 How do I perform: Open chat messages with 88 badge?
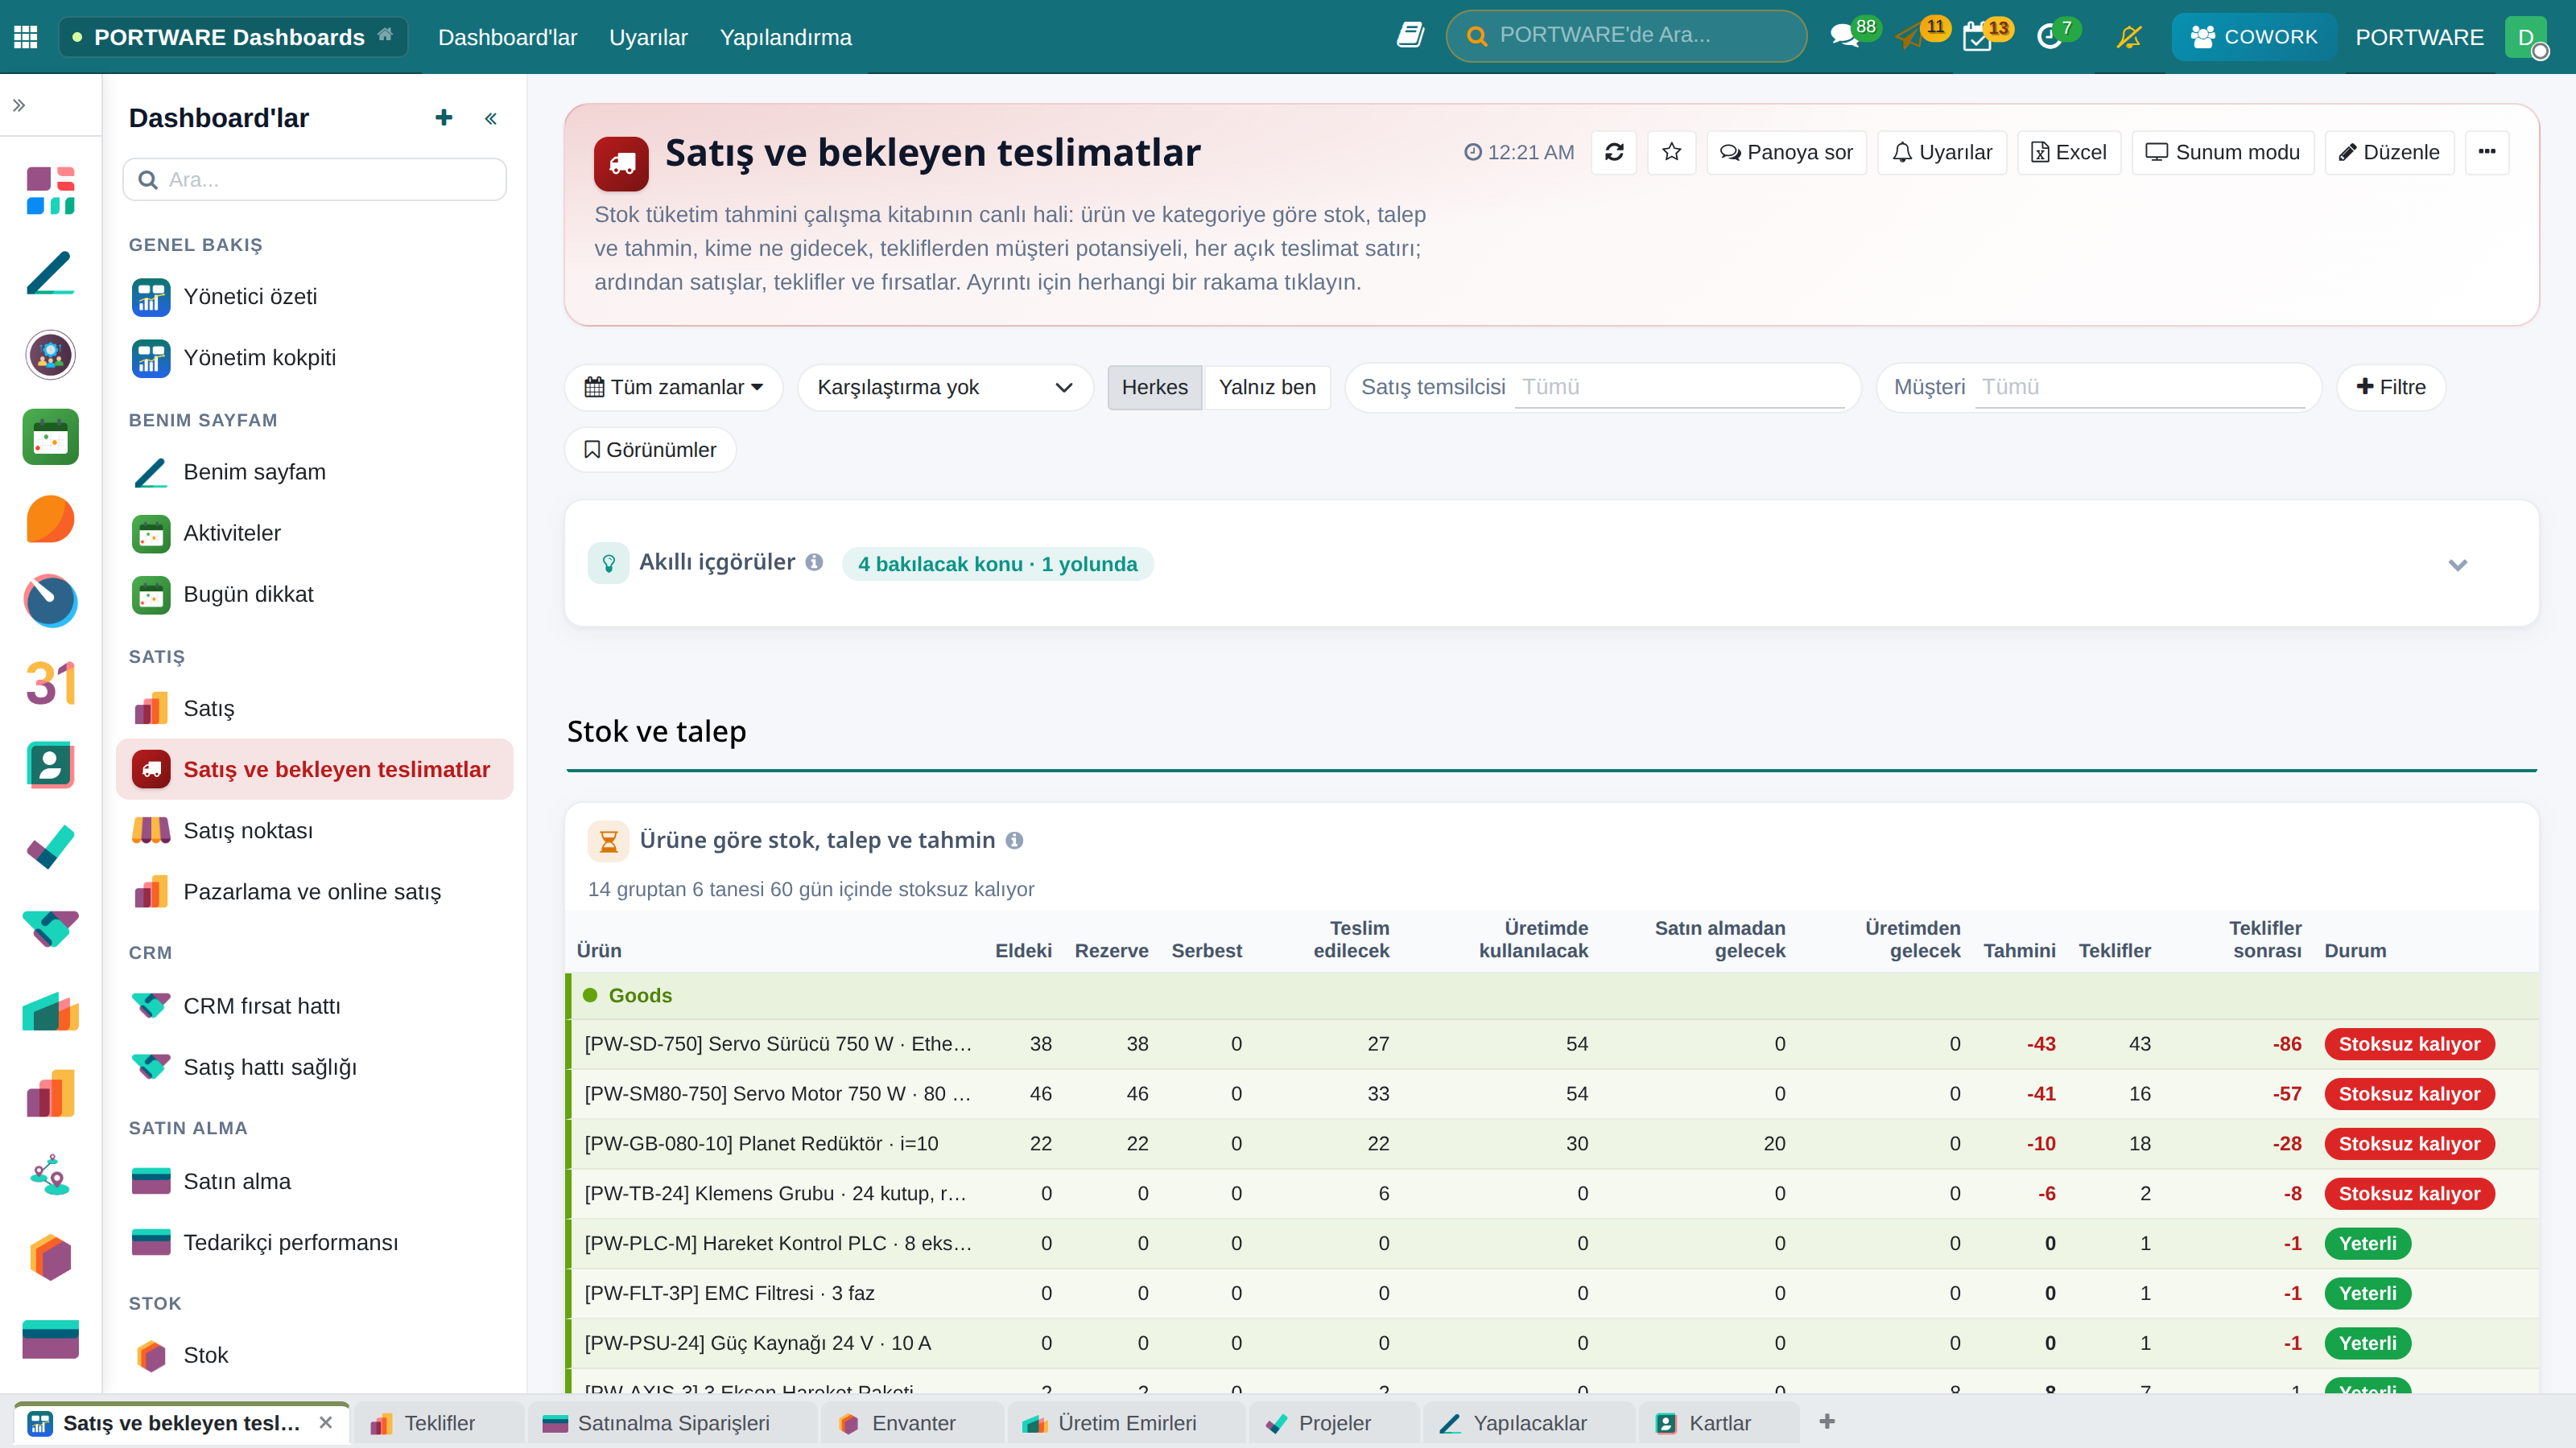click(1844, 37)
